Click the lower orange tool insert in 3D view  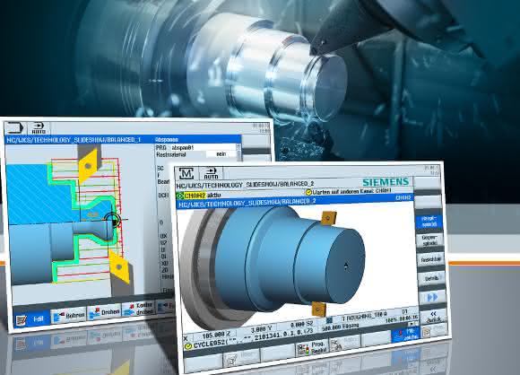pyautogui.click(x=319, y=309)
